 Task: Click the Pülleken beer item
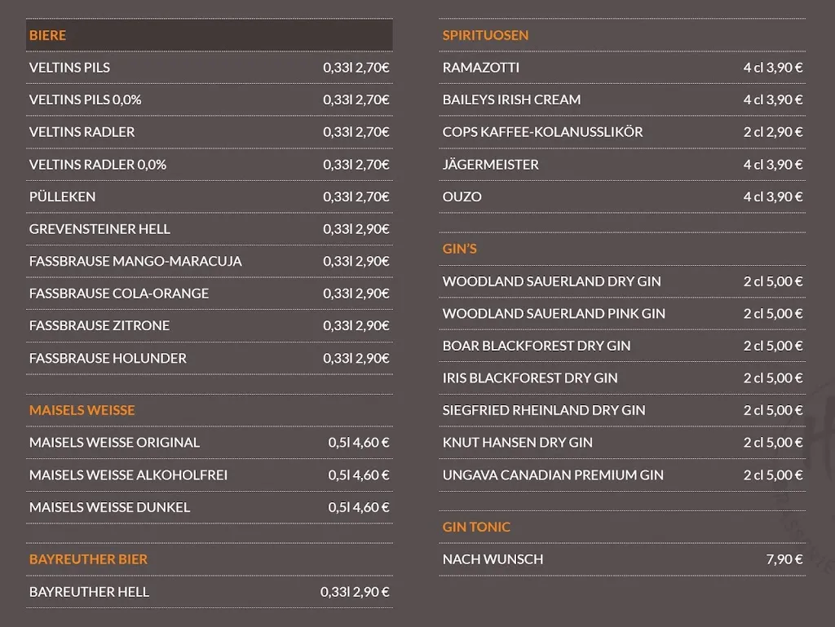pyautogui.click(x=62, y=196)
